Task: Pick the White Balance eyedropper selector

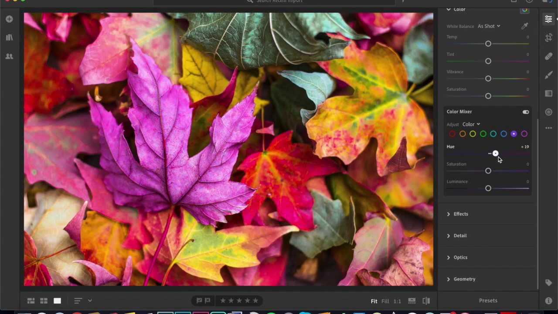Action: pos(524,26)
